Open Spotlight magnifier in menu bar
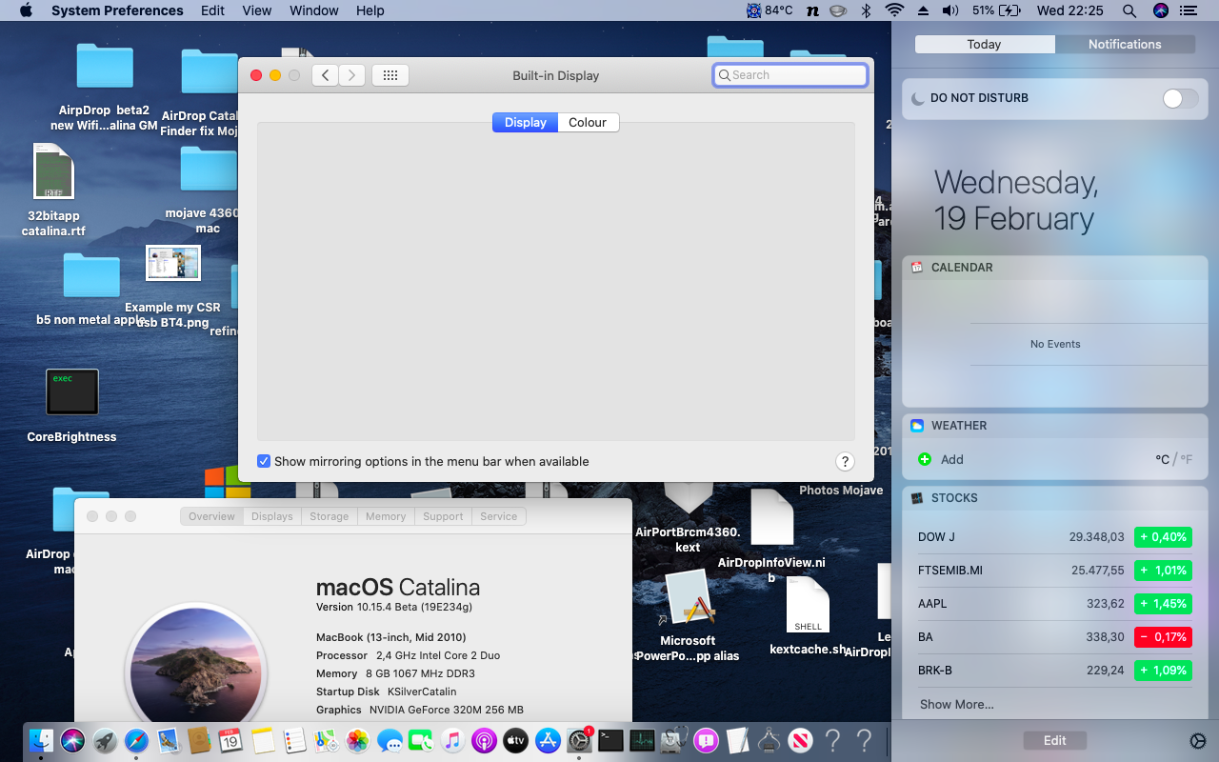Image resolution: width=1219 pixels, height=762 pixels. pos(1129,10)
